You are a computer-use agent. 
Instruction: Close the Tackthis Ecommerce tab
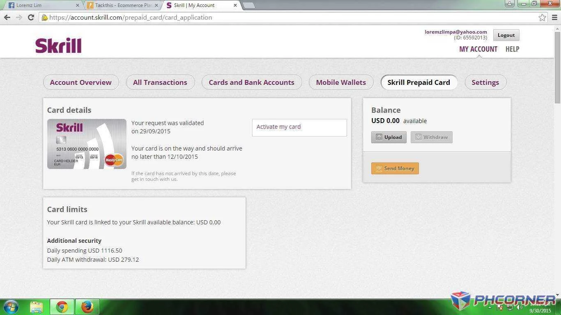point(156,5)
